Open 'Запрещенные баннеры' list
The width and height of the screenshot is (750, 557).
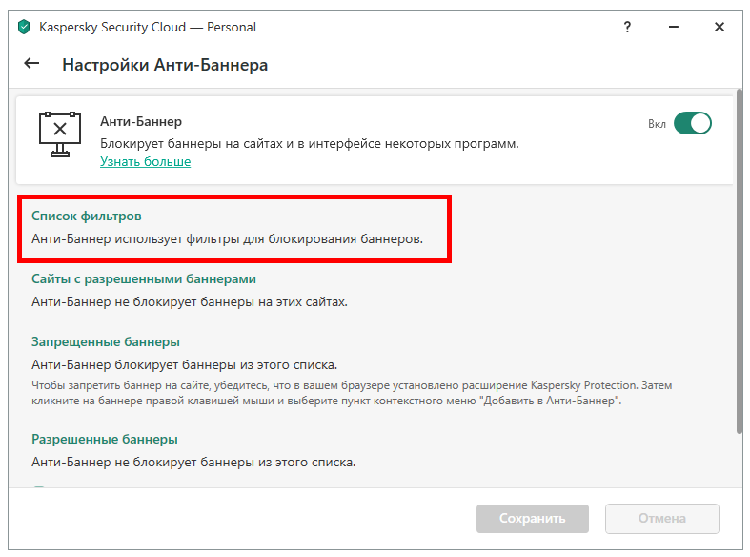106,342
